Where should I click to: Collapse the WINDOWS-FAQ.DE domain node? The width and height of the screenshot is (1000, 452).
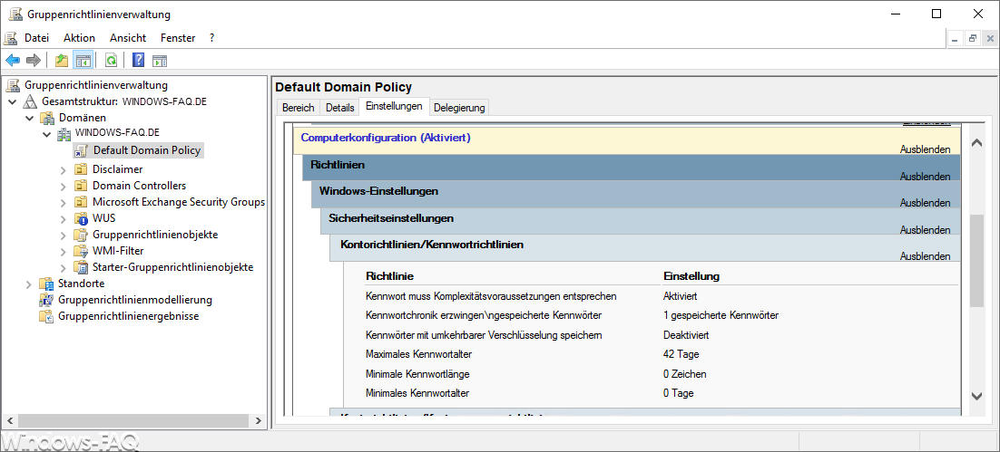[46, 134]
